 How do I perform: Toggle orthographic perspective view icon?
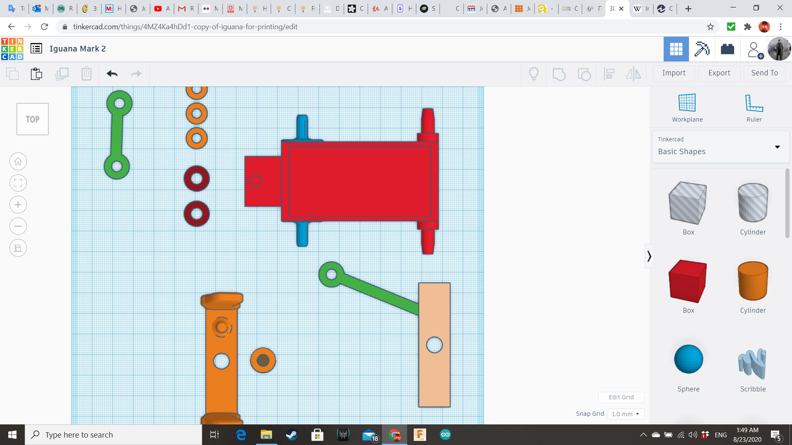pyautogui.click(x=18, y=248)
